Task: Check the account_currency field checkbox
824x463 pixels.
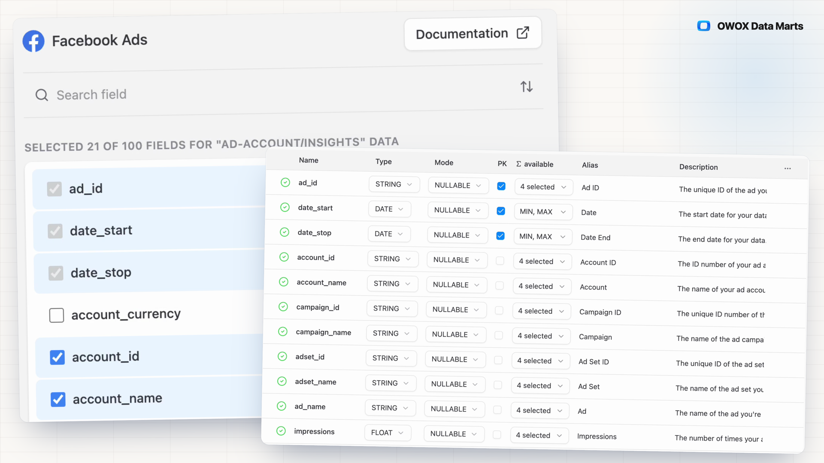Action: [x=57, y=316]
